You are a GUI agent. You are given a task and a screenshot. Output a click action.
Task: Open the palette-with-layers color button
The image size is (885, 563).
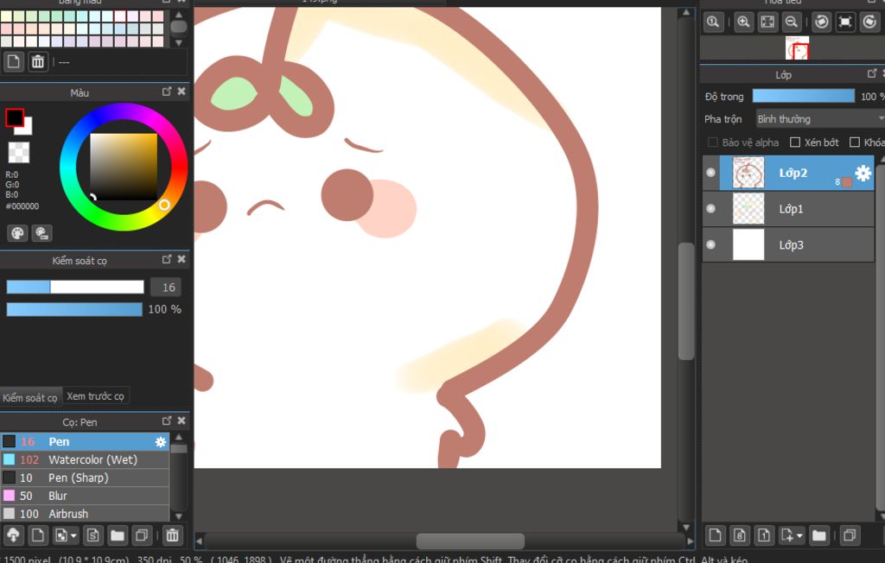pos(41,233)
